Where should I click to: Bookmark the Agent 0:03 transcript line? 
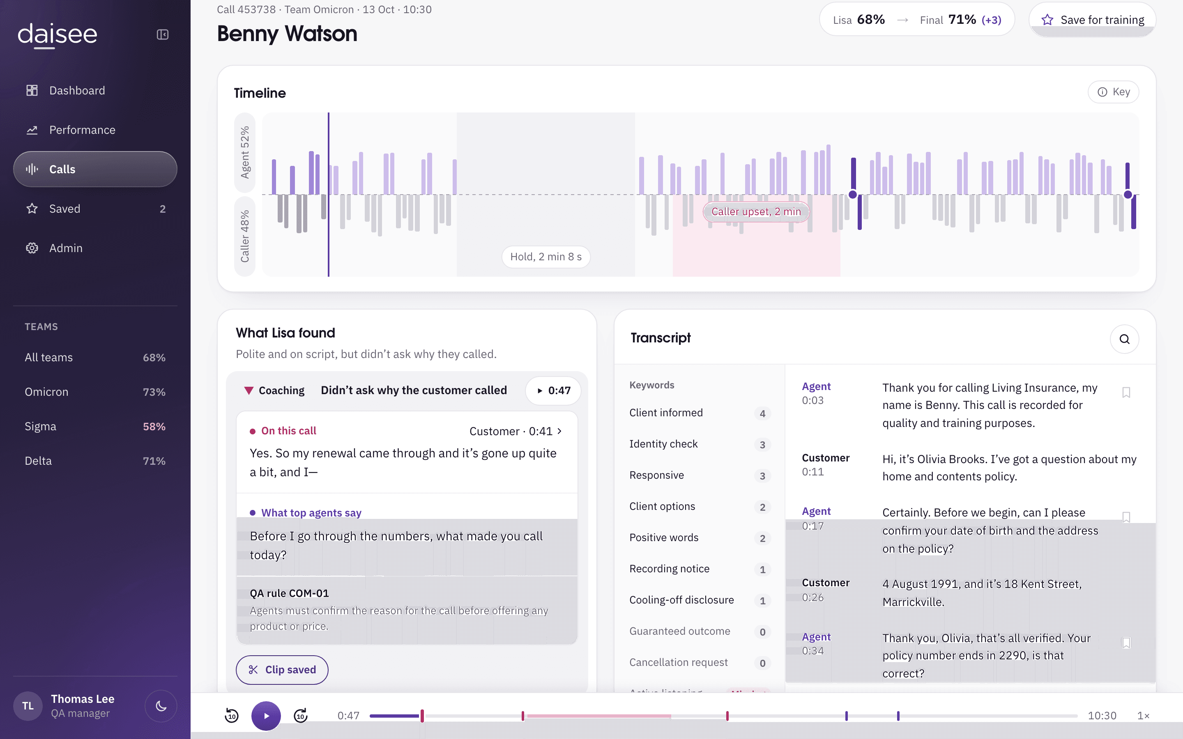(x=1126, y=392)
